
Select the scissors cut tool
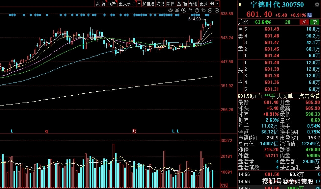[177, 10]
